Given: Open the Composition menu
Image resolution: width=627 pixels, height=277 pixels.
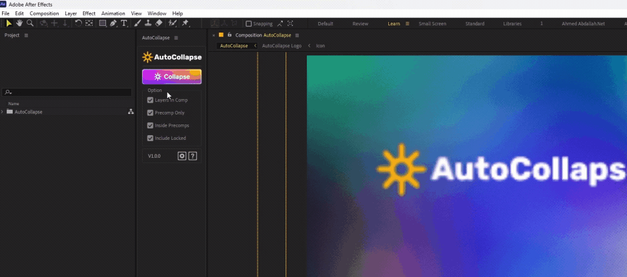Looking at the screenshot, I should 45,13.
